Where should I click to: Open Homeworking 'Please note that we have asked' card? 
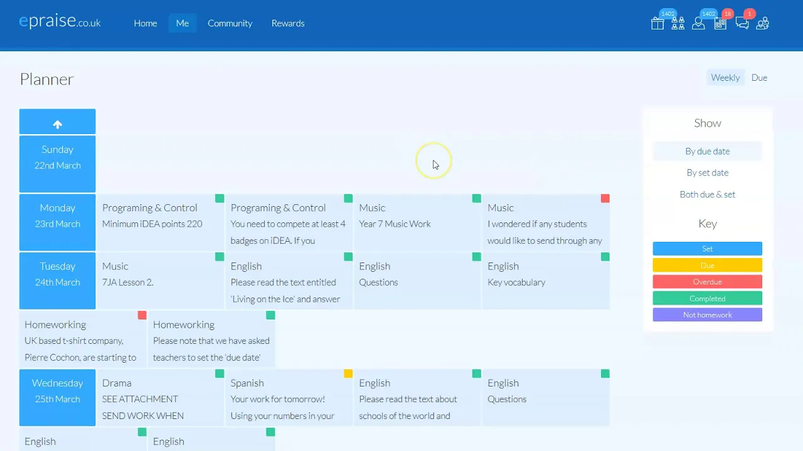[x=211, y=339]
